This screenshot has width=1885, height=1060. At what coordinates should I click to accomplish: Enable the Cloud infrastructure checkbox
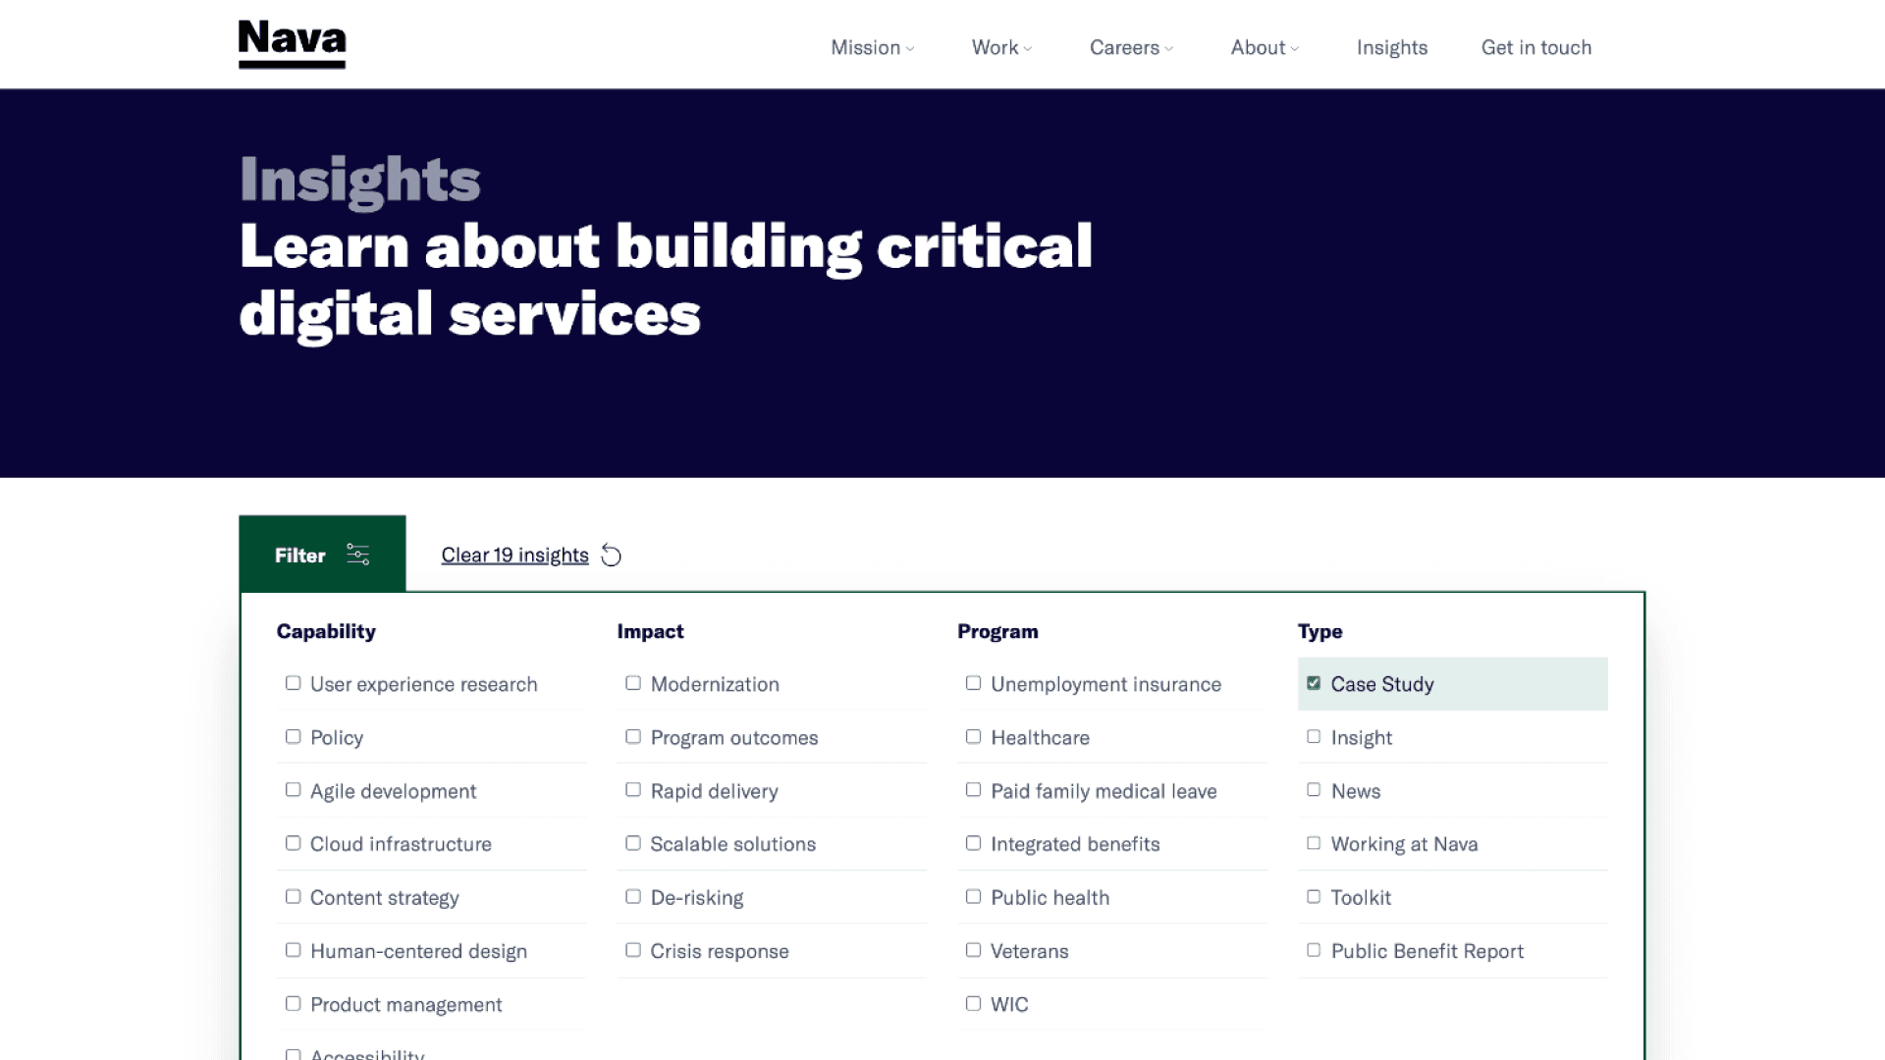point(293,843)
